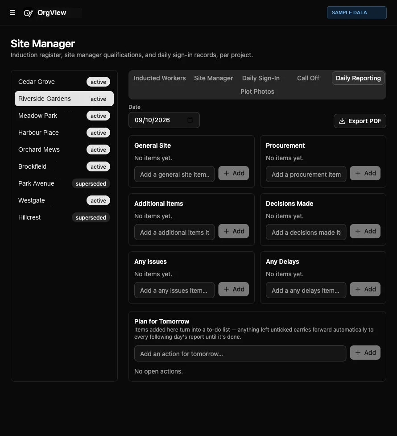Click the Export PDF button
397x436 pixels.
tap(360, 121)
